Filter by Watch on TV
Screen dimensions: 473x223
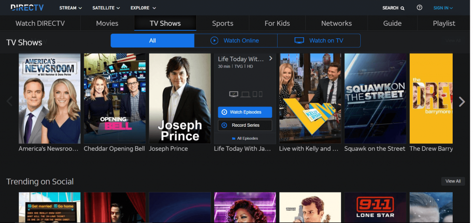point(319,41)
